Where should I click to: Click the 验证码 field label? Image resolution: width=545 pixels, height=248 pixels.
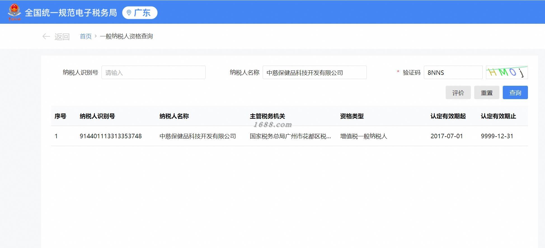click(x=412, y=72)
